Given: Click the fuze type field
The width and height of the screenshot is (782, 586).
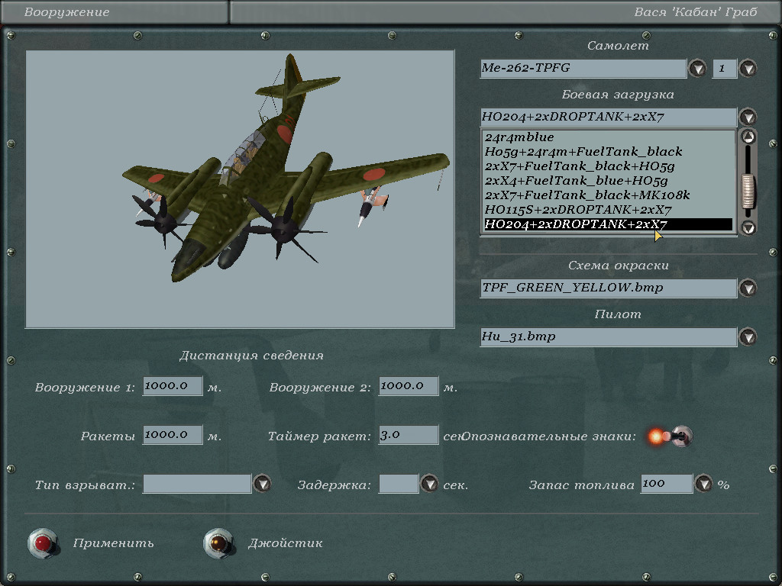Looking at the screenshot, I should 197,484.
